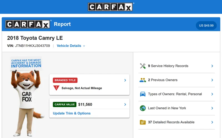Click the 2018 Toyota Camry LE title
Viewport: 222px width, 138px height.
35,38
